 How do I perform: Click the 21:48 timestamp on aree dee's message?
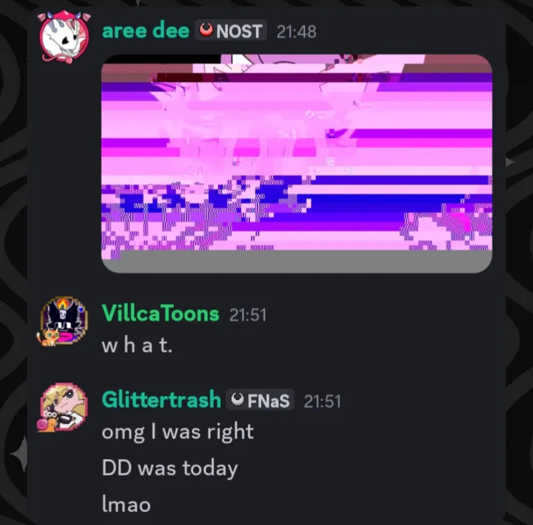pos(297,32)
